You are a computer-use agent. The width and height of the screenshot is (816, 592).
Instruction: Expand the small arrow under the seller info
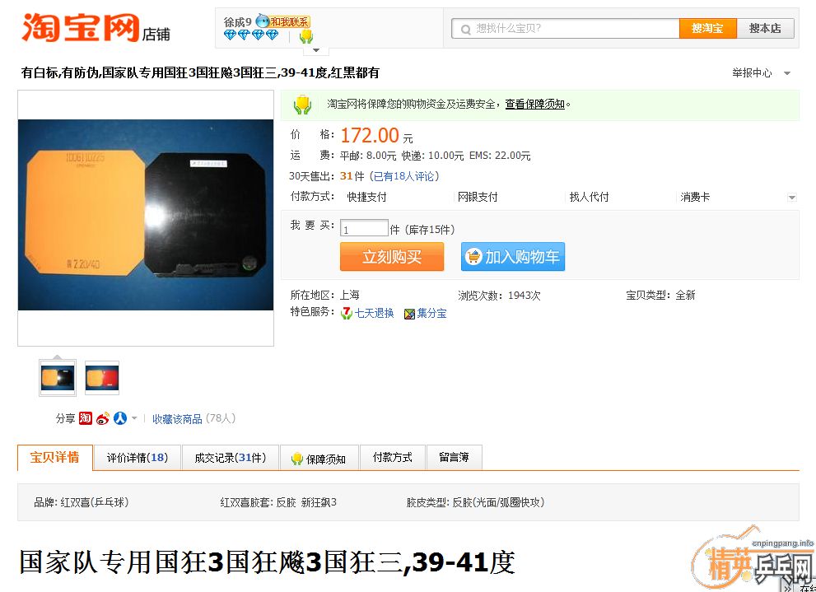click(316, 50)
